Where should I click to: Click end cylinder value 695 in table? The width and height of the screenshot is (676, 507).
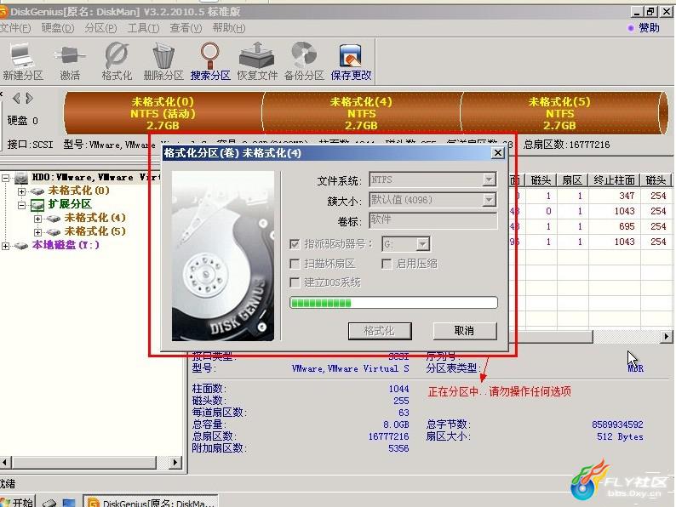pos(627,226)
